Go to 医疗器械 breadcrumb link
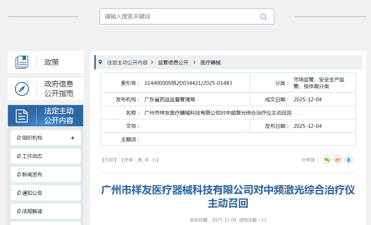Viewport: 371px width, 225px height. click(x=210, y=63)
